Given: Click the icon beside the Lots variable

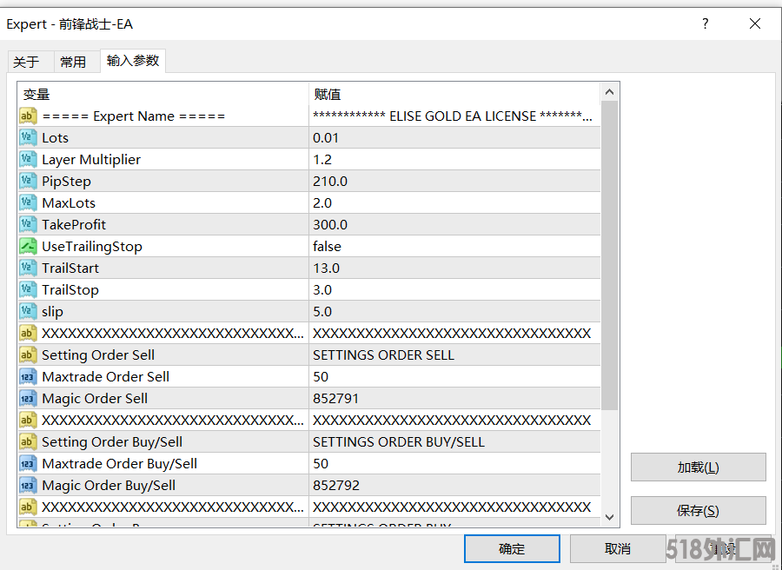Looking at the screenshot, I should 28,137.
